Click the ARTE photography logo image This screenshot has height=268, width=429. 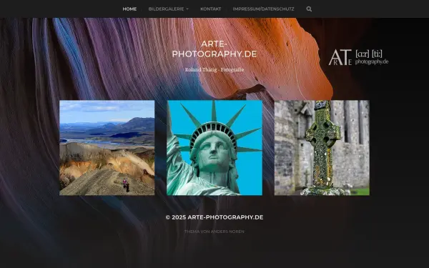358,57
